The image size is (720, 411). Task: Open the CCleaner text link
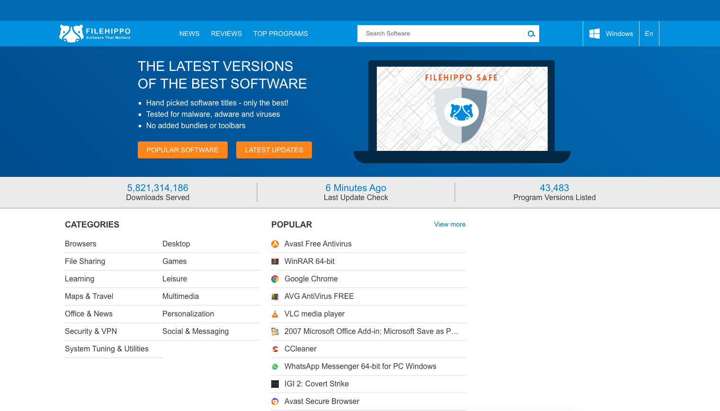point(301,349)
